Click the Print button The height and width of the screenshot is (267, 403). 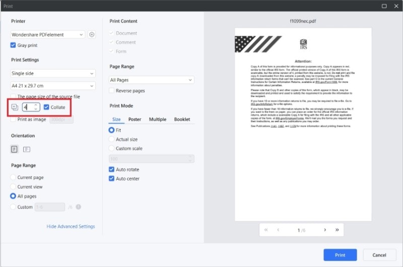tap(340, 255)
